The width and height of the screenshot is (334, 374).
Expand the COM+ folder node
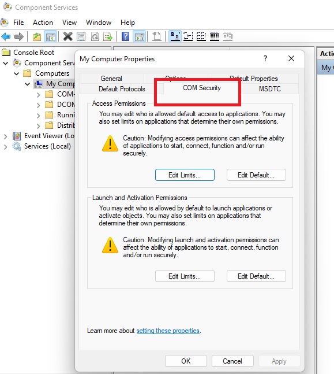coord(38,95)
